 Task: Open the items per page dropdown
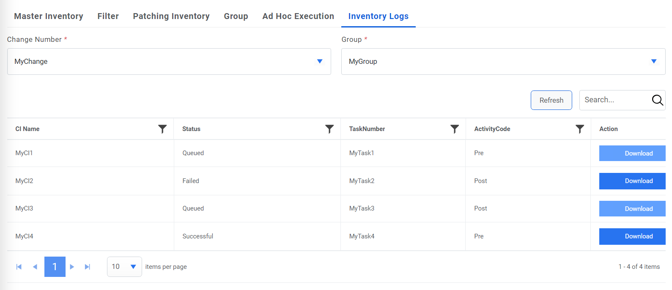click(133, 267)
